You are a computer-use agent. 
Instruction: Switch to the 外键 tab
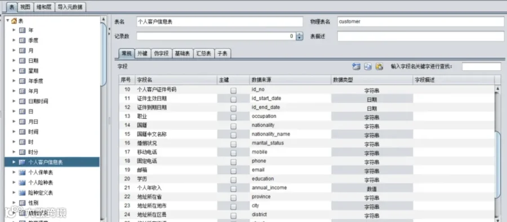point(143,53)
